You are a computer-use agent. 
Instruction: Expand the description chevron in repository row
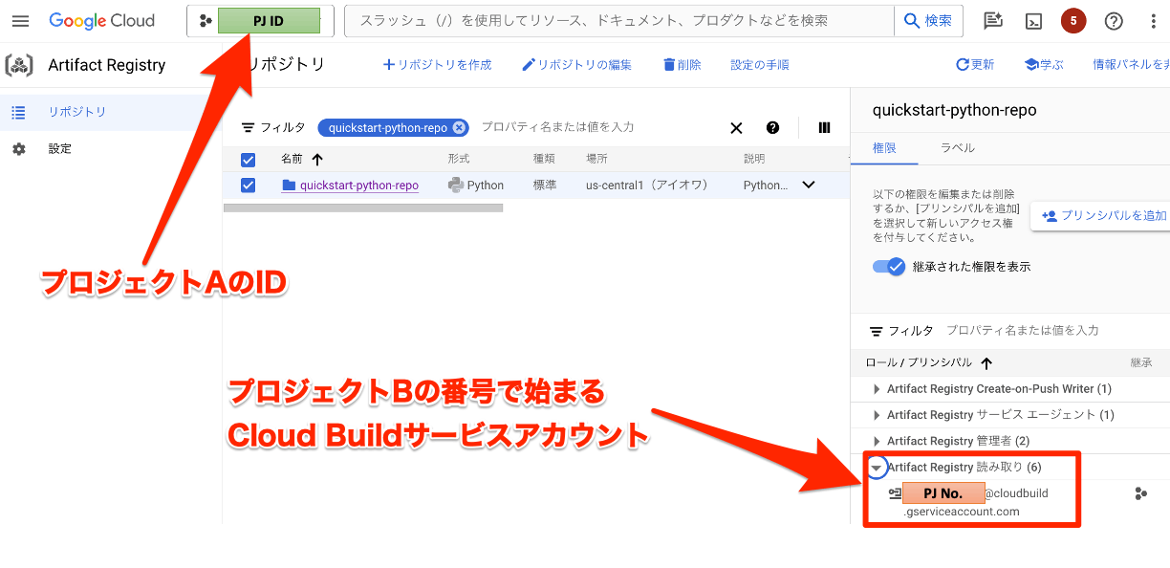[x=809, y=185]
